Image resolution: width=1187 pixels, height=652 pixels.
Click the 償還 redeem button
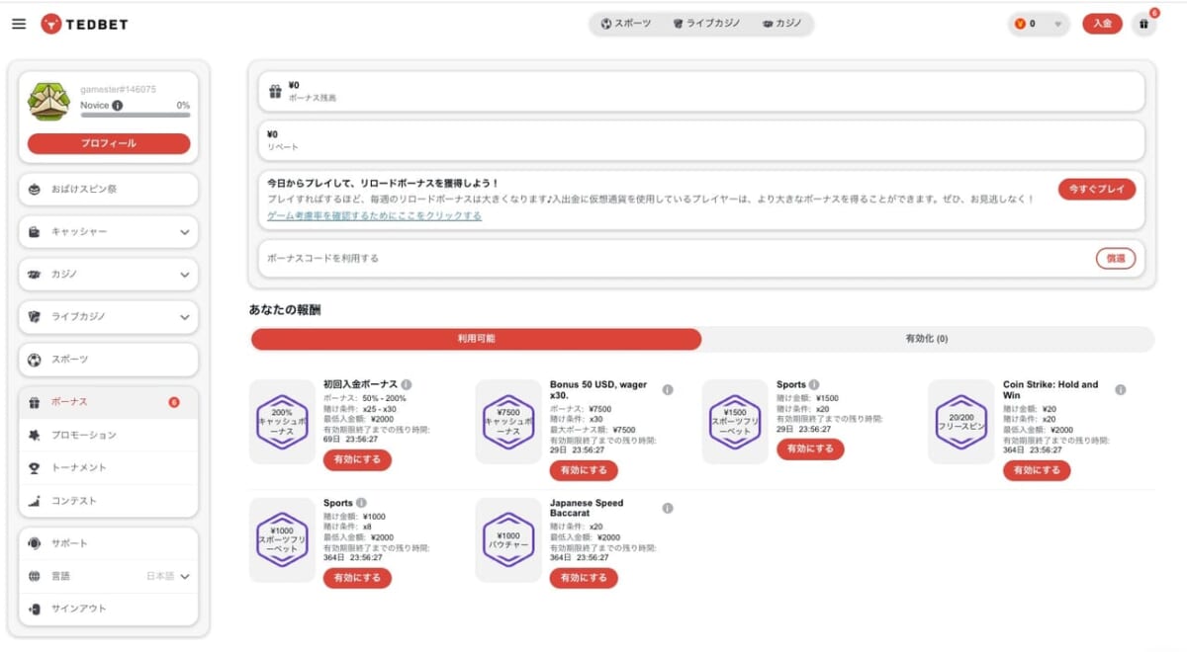point(1116,258)
